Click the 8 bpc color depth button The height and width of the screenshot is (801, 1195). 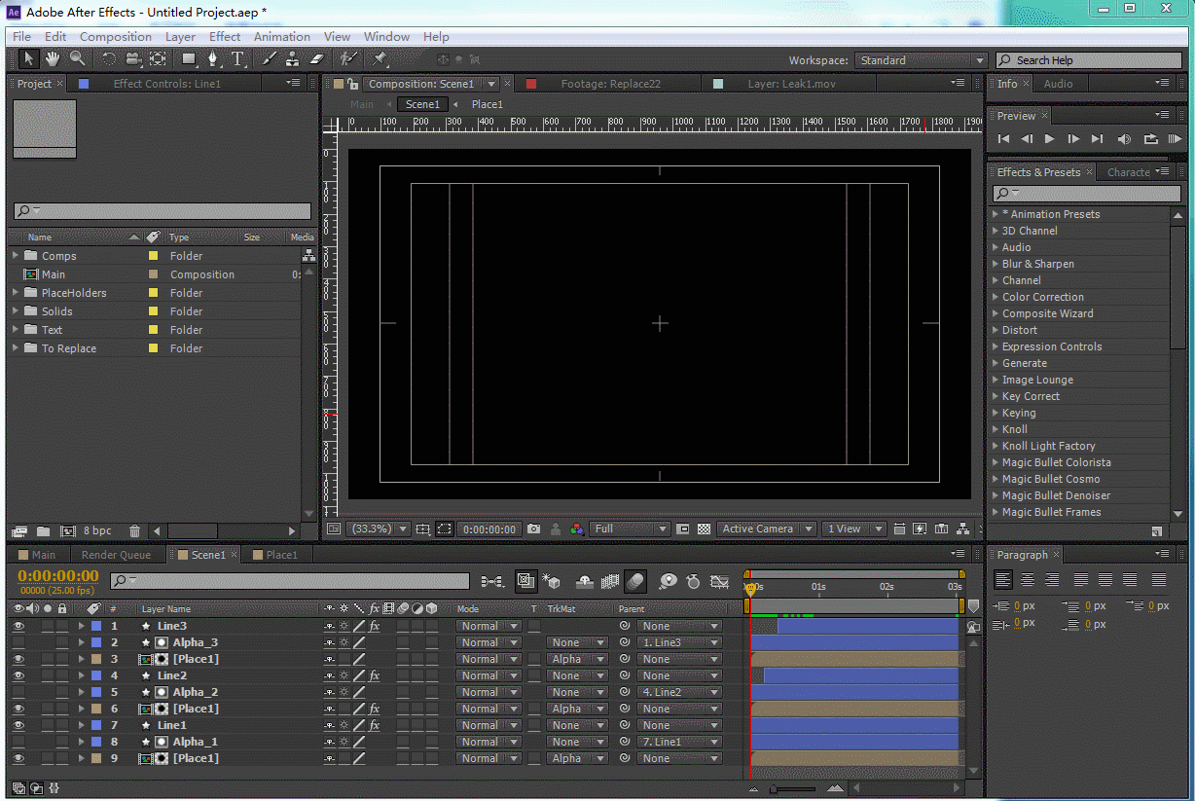point(97,531)
